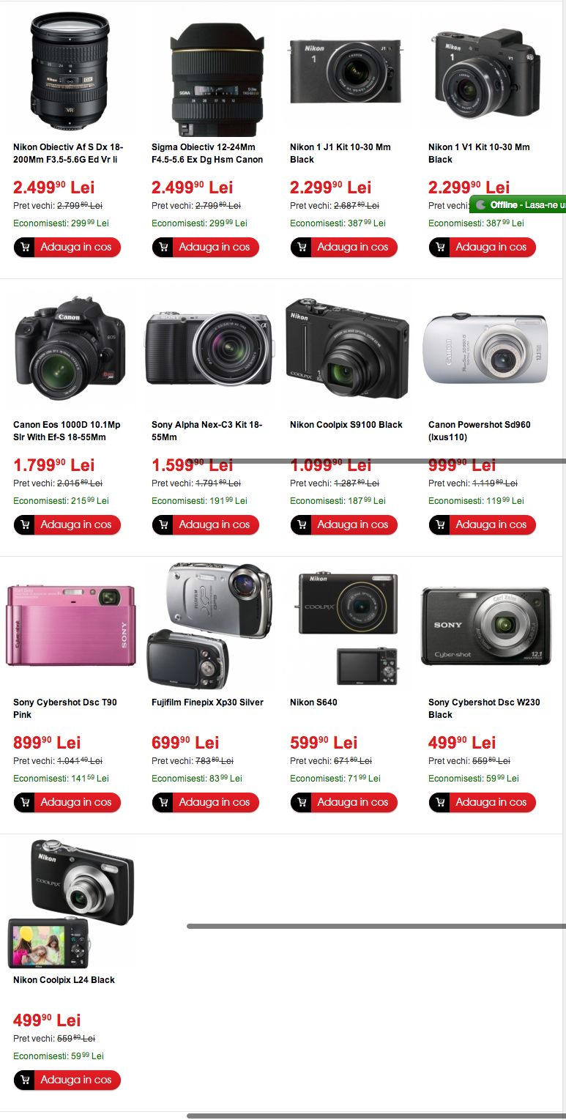Click cart icon for Nikon S640
566x1120 pixels.
302,803
